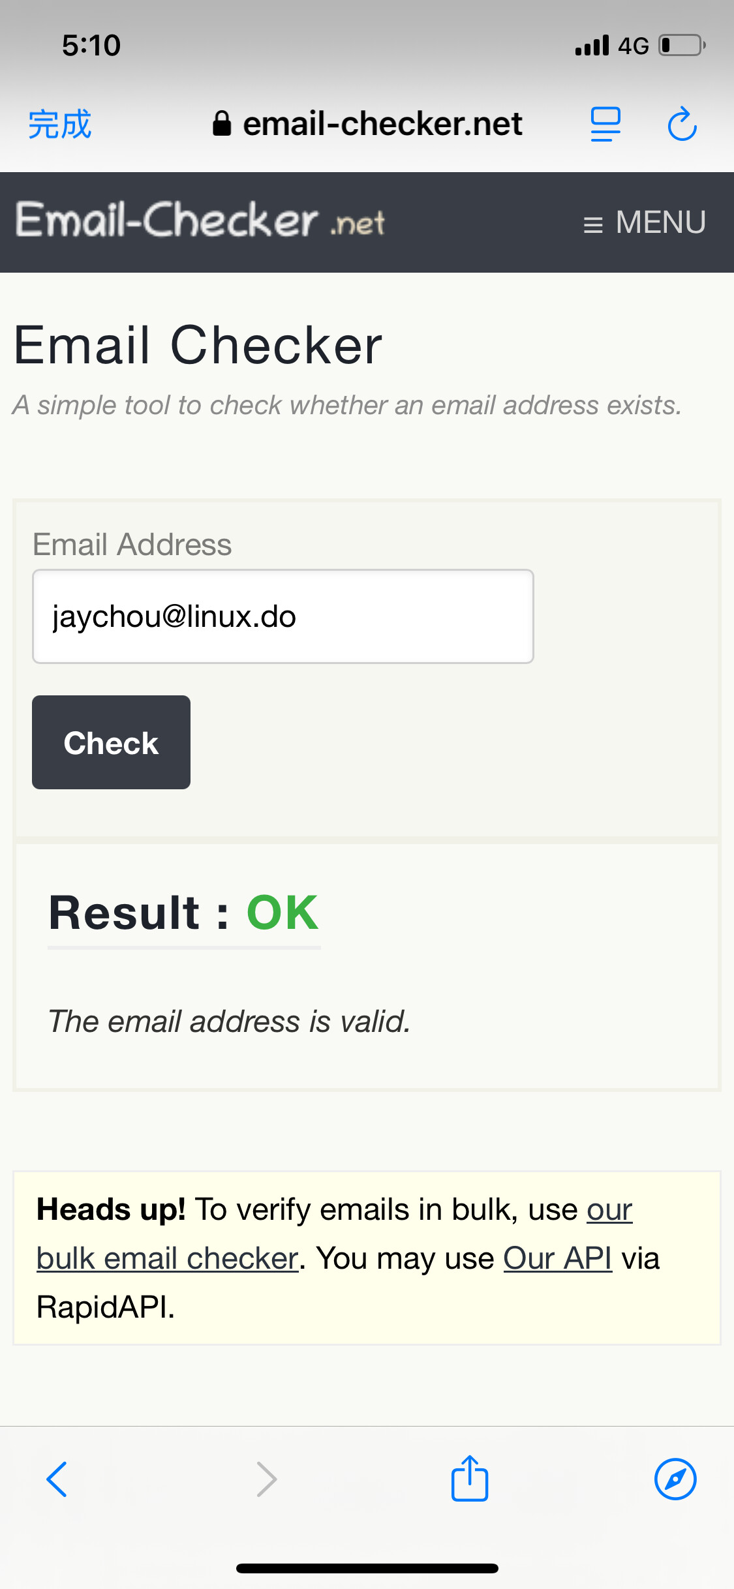
Task: Tap the battery indicator in status bar
Action: pos(682,46)
